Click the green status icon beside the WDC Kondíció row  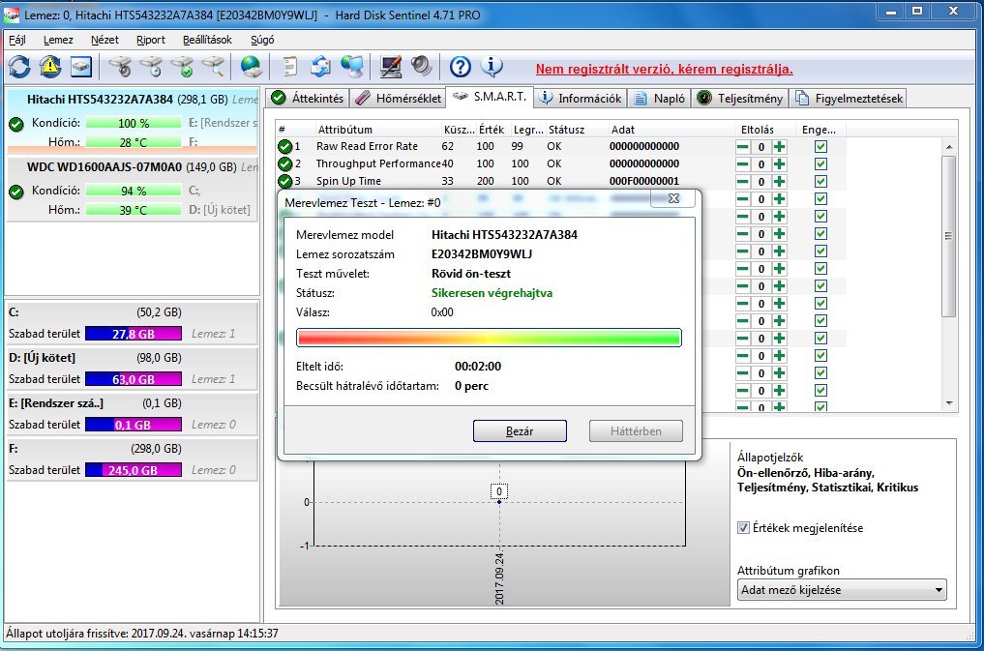16,192
